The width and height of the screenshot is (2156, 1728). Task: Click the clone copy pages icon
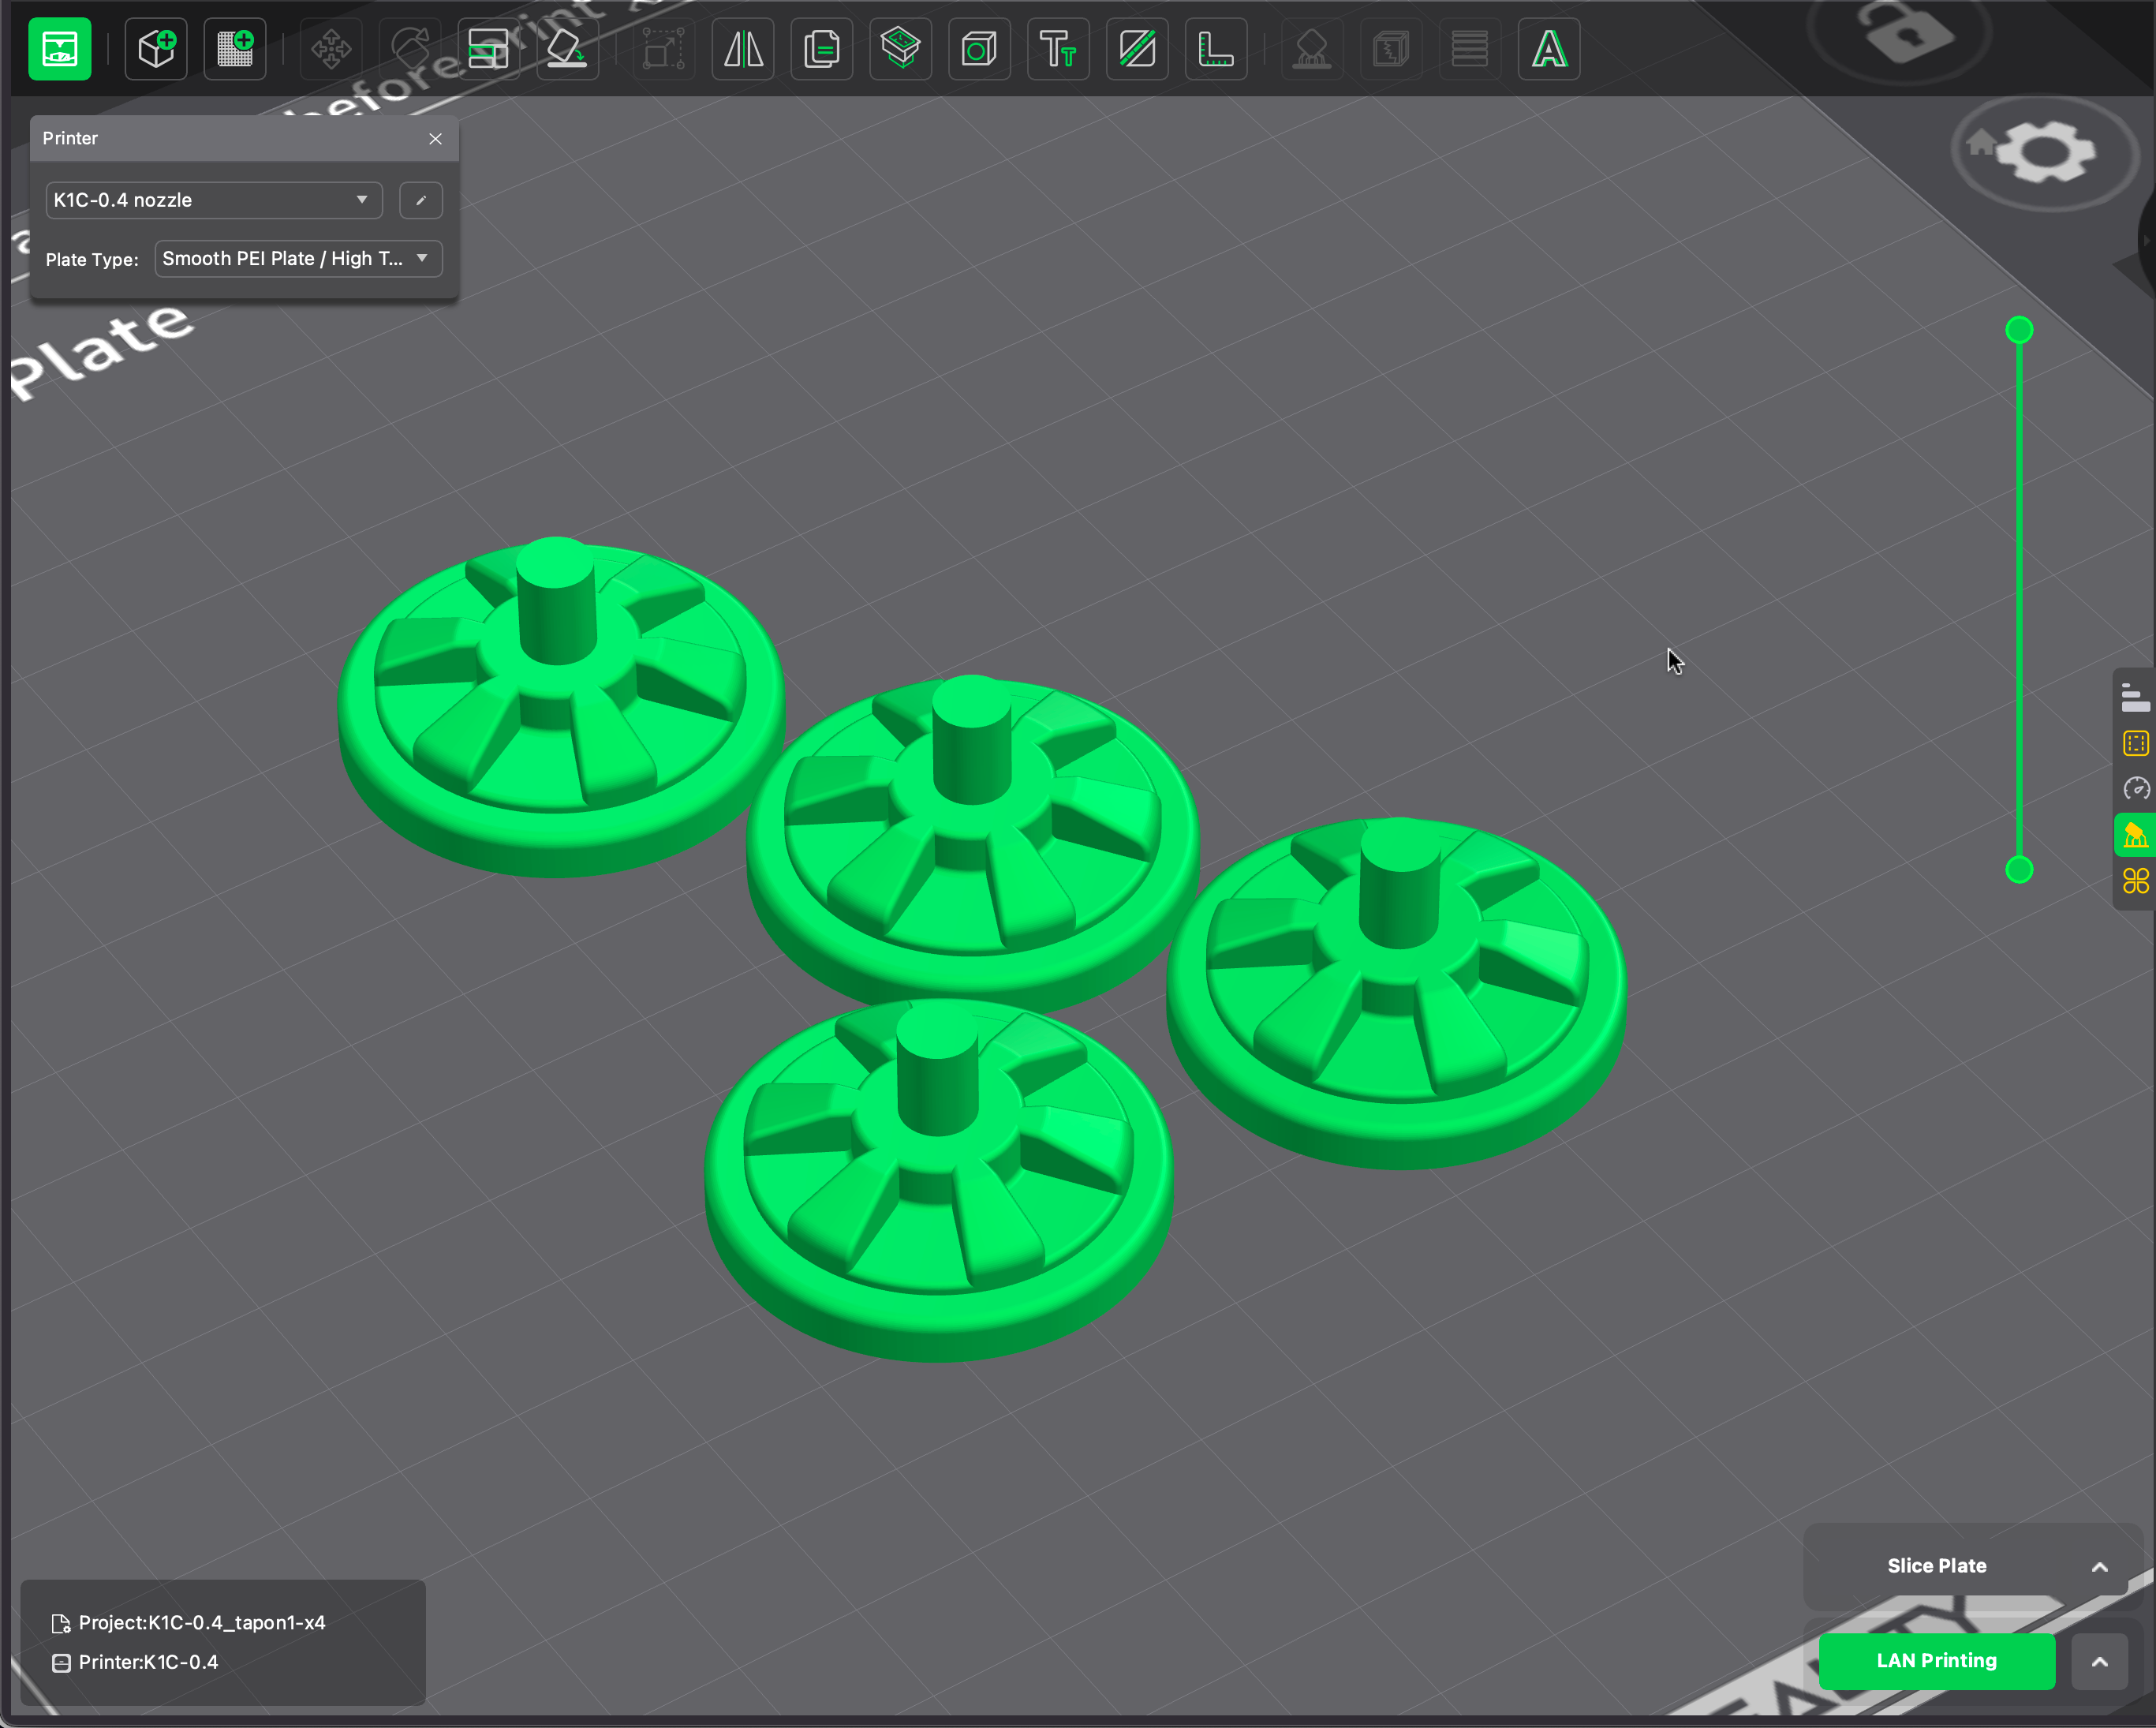(822, 49)
